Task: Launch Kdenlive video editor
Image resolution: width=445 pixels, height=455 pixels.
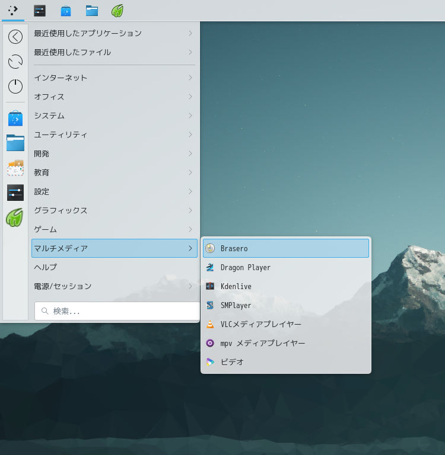Action: point(286,286)
